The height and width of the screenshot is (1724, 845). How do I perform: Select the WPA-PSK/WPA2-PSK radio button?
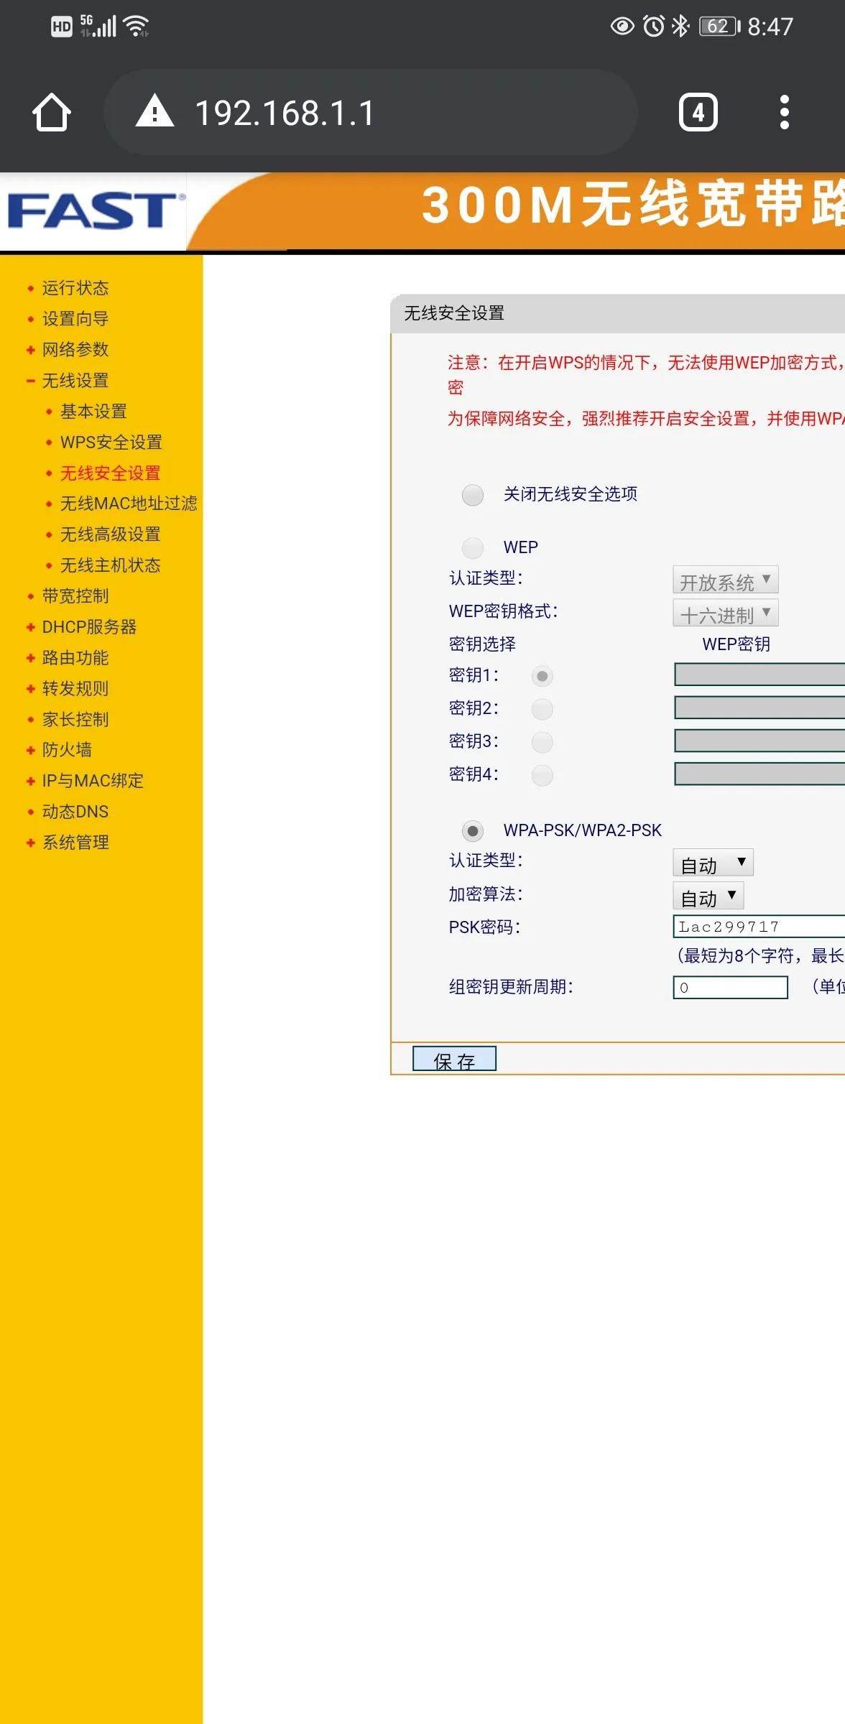[x=473, y=831]
